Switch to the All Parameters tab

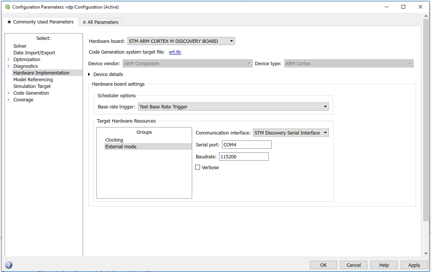[101, 22]
